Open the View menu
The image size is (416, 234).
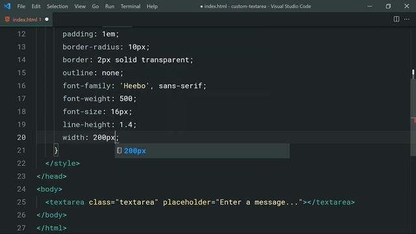pos(80,6)
